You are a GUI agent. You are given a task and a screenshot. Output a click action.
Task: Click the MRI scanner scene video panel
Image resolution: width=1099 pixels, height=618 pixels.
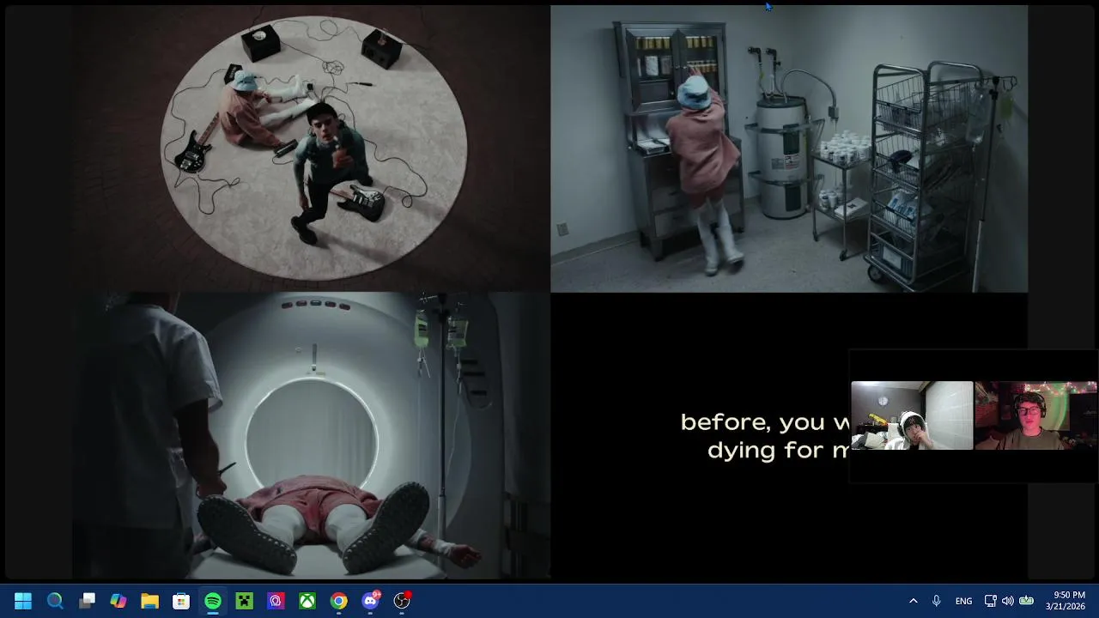pos(312,435)
